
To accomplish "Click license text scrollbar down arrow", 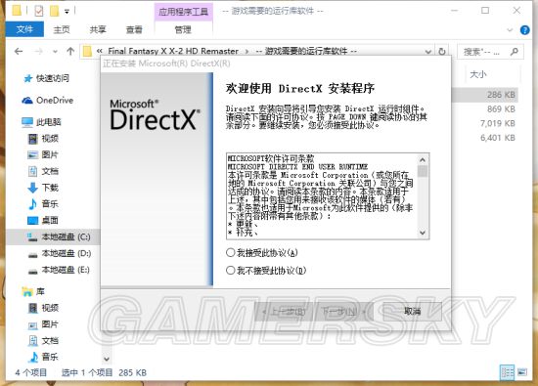I will (x=423, y=233).
